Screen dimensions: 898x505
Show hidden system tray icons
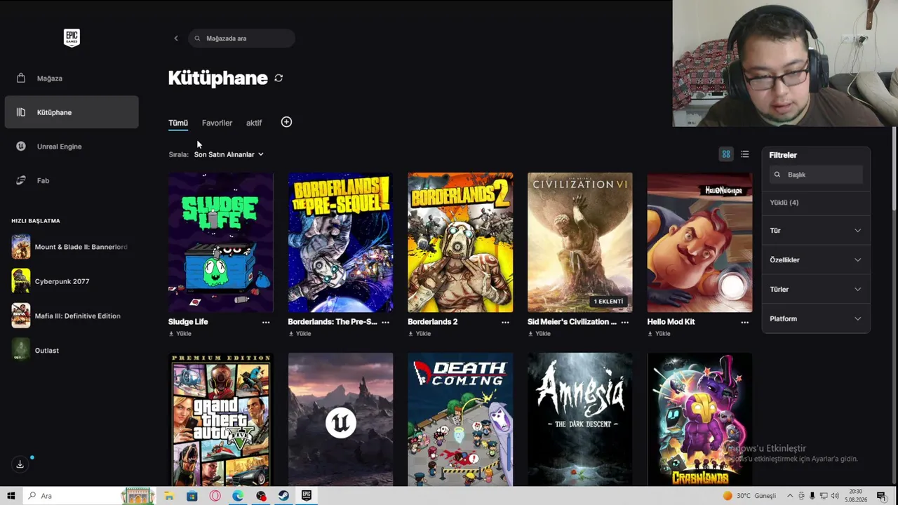(x=790, y=496)
